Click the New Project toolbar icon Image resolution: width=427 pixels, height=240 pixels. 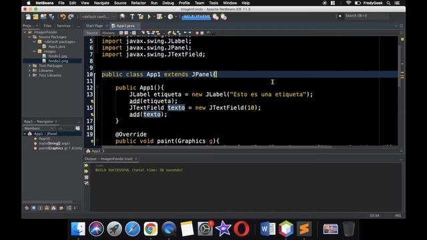(x=35, y=17)
